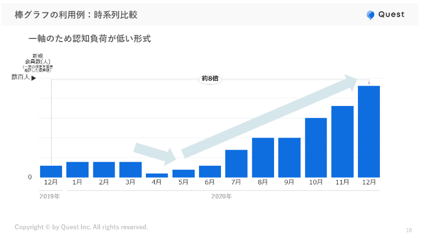
Task: Click the 11月 bar in chart
Action: pyautogui.click(x=342, y=142)
